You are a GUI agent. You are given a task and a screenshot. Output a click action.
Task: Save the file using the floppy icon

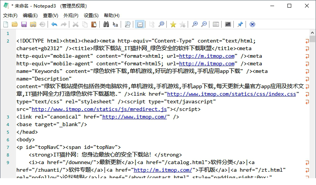(x=24, y=24)
